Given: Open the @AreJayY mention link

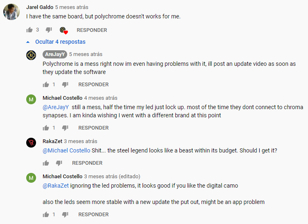Looking at the screenshot, I should (55, 107).
